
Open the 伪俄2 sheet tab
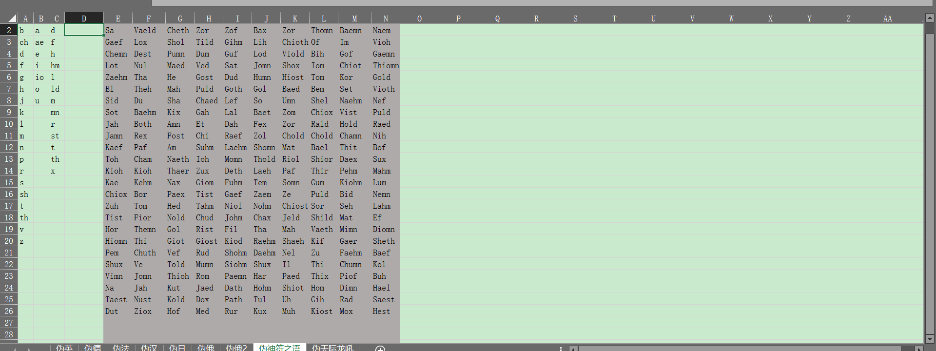pos(236,348)
